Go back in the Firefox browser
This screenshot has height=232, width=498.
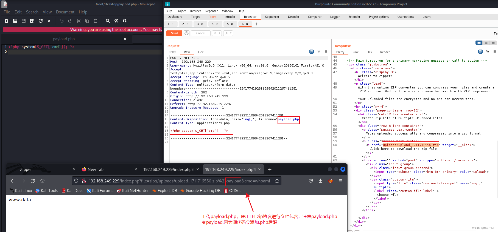tap(13, 181)
